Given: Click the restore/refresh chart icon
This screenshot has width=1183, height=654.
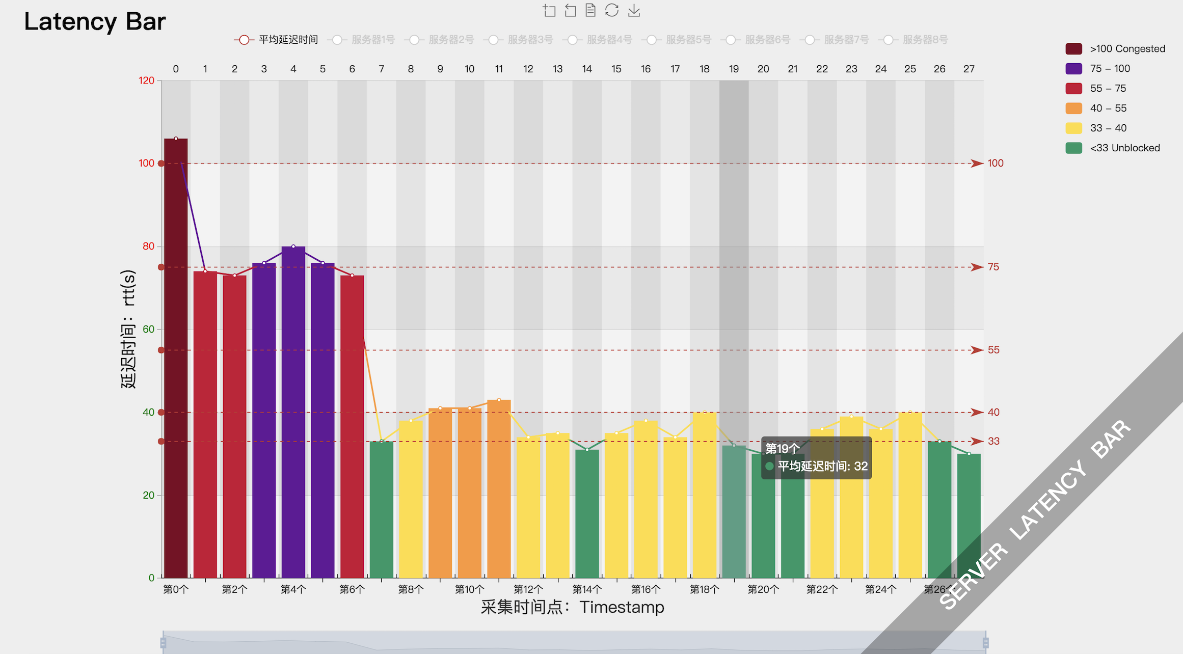Looking at the screenshot, I should [x=612, y=10].
